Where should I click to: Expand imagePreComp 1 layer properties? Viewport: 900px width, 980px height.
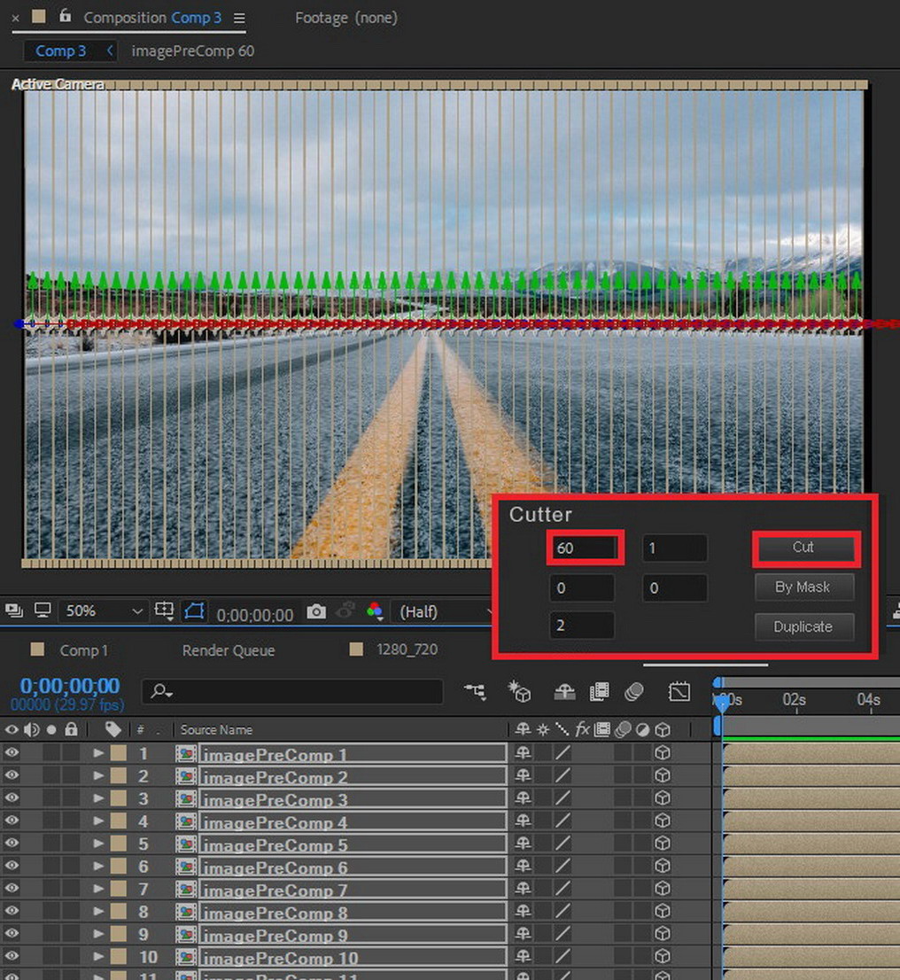pos(98,753)
